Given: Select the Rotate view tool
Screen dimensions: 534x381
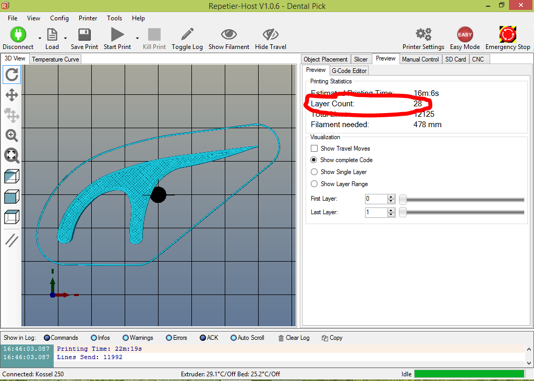Looking at the screenshot, I should coord(11,75).
